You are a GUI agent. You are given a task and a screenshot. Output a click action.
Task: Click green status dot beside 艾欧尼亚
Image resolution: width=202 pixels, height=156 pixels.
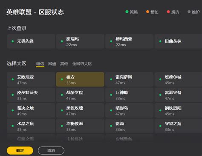[x=13, y=79]
